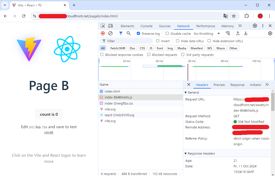Click the React logo on the page
Image resolution: width=275 pixels, height=176 pixels.
[x=67, y=49]
